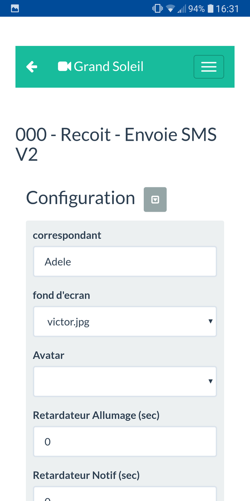Tap the image notification icon in status bar

(x=15, y=8)
